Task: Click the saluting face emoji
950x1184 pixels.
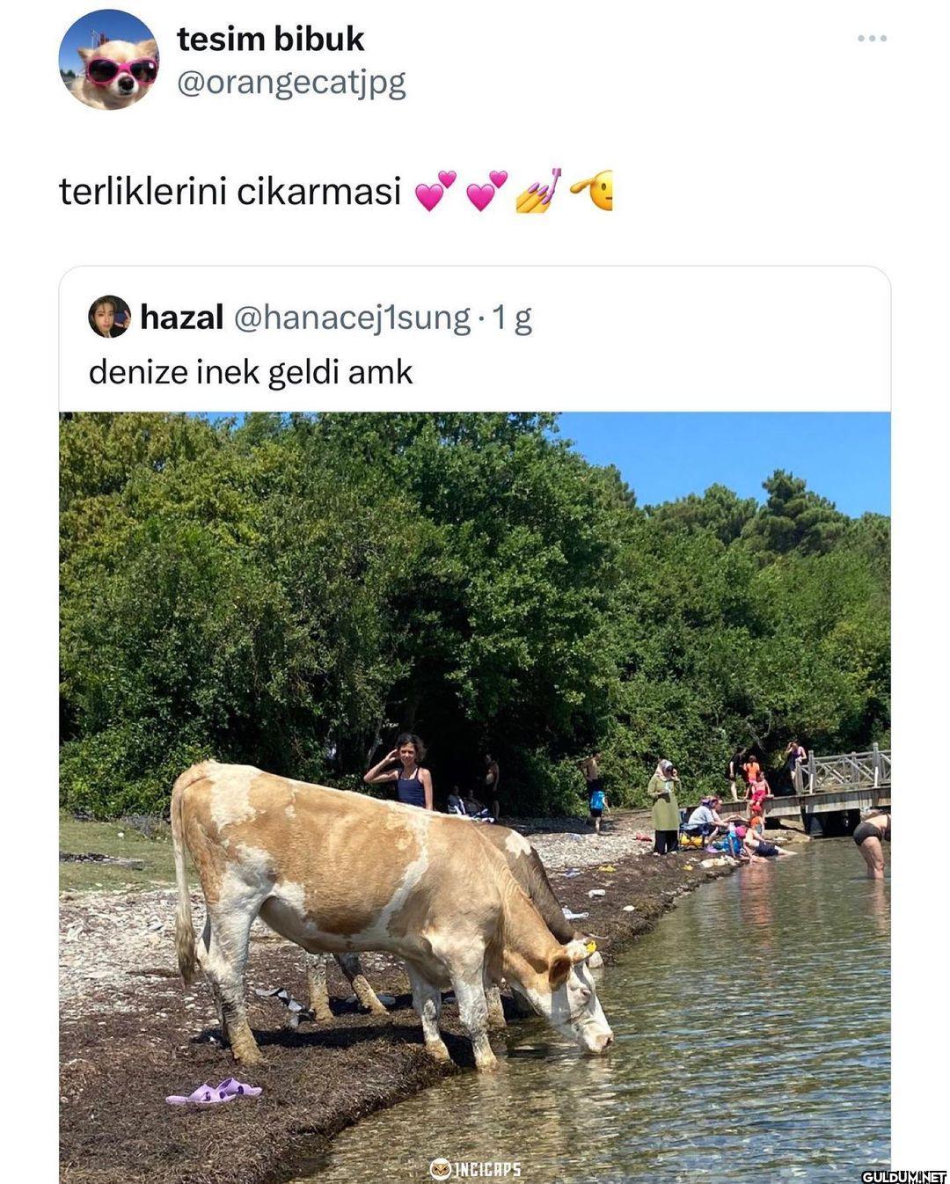Action: (x=591, y=191)
